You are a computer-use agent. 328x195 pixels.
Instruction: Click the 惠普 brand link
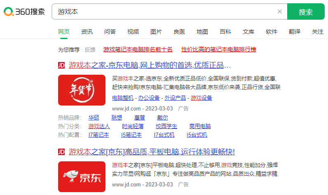tap(140, 117)
